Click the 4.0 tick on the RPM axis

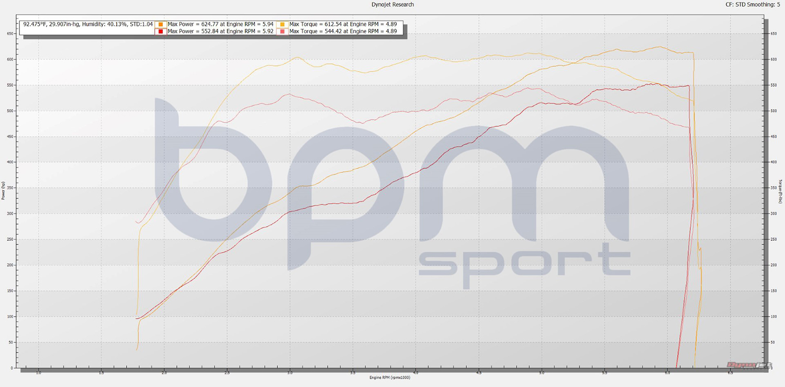pyautogui.click(x=416, y=373)
